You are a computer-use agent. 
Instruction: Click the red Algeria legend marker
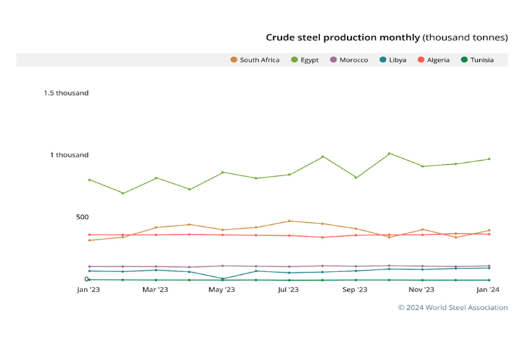[422, 60]
